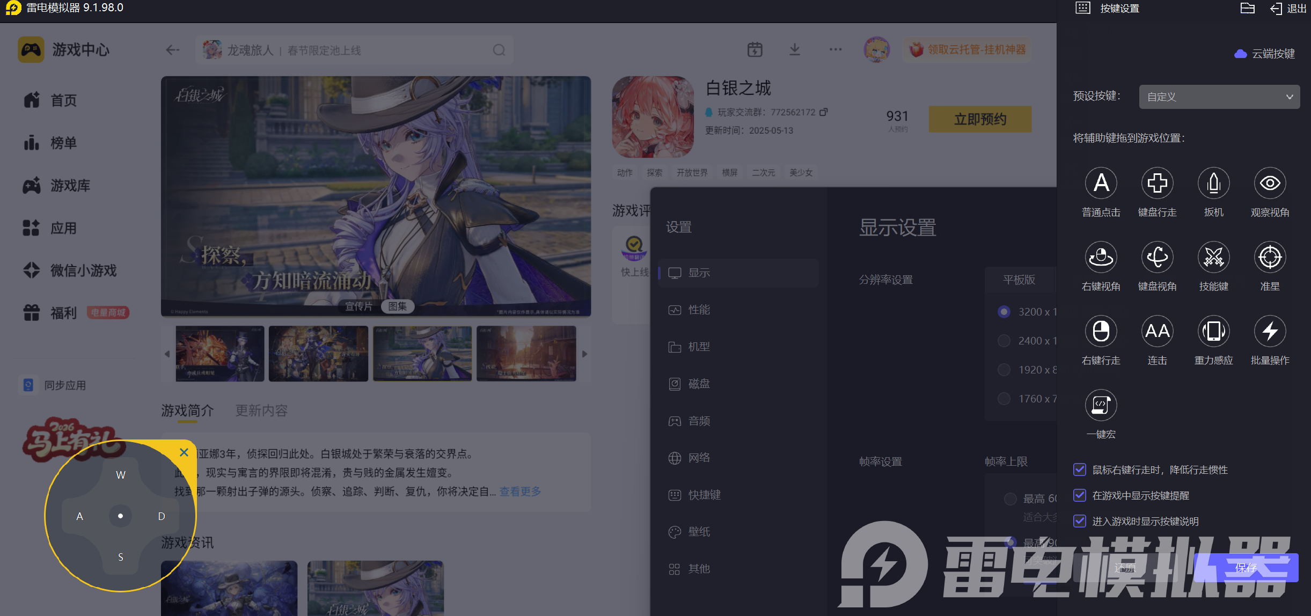This screenshot has height=616, width=1311.
Task: Copy the player group number 772562172
Action: [823, 112]
